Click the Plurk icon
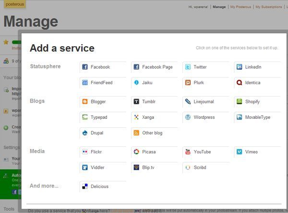The height and width of the screenshot is (213, 288). (x=188, y=82)
